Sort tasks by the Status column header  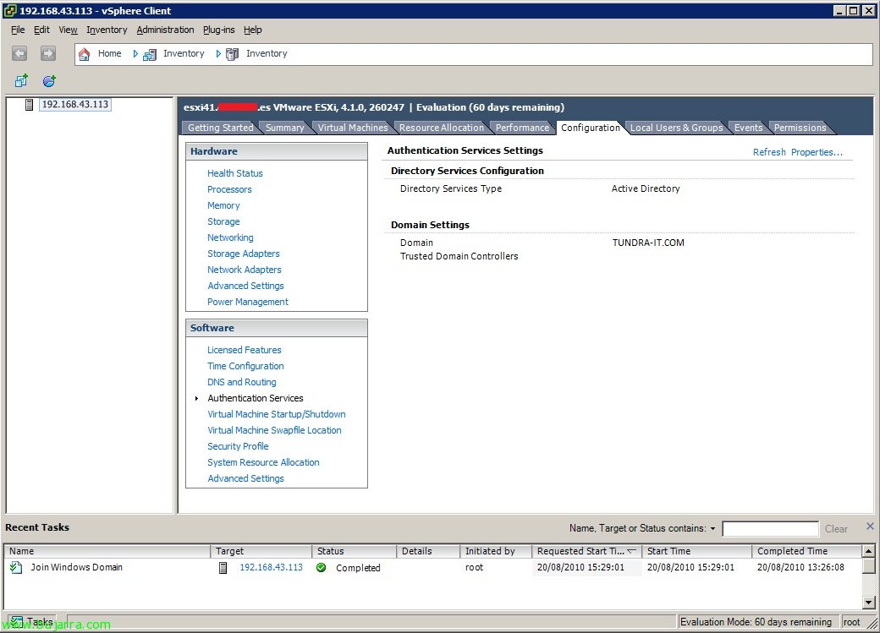(x=354, y=551)
